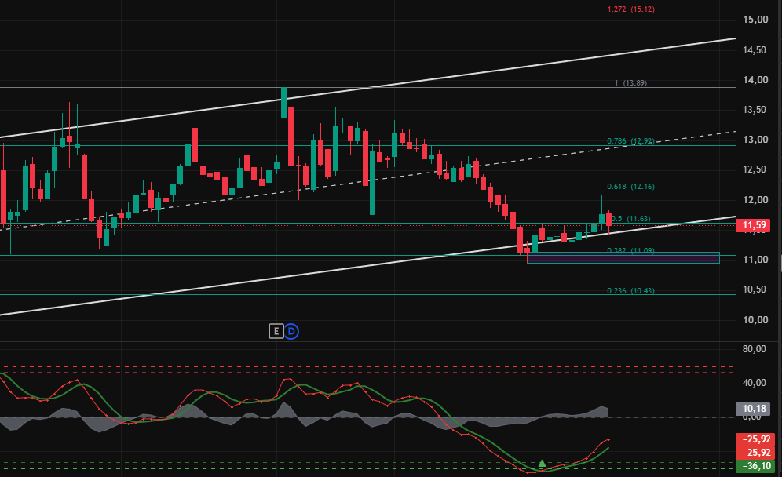Click the Fibonacci label 0.5 (11.63)
This screenshot has height=477, width=782.
[x=631, y=218]
